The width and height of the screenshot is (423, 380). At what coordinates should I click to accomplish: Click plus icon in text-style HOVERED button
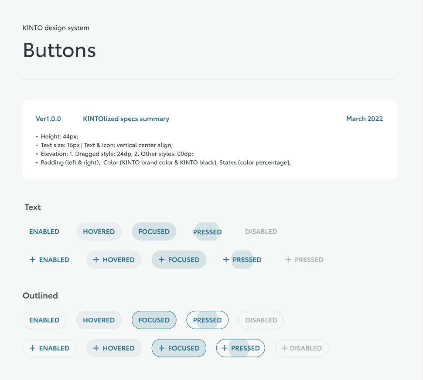96,260
